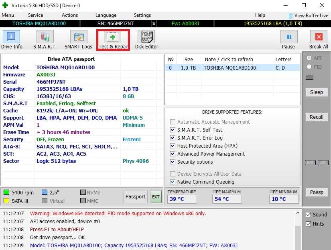This screenshot has height=250, width=331.
Task: Open the Drive Info panel
Action: point(11,40)
